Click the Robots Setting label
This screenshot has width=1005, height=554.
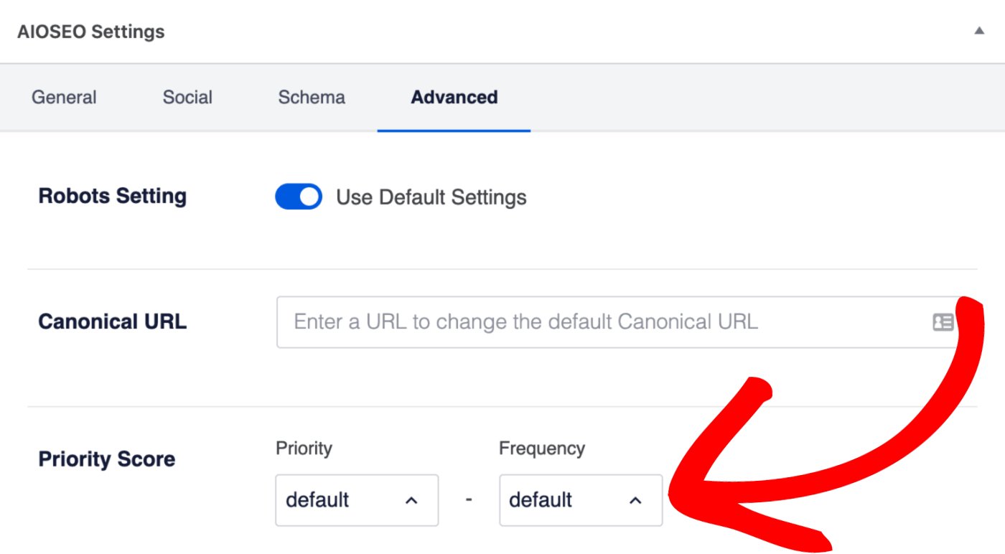click(113, 196)
